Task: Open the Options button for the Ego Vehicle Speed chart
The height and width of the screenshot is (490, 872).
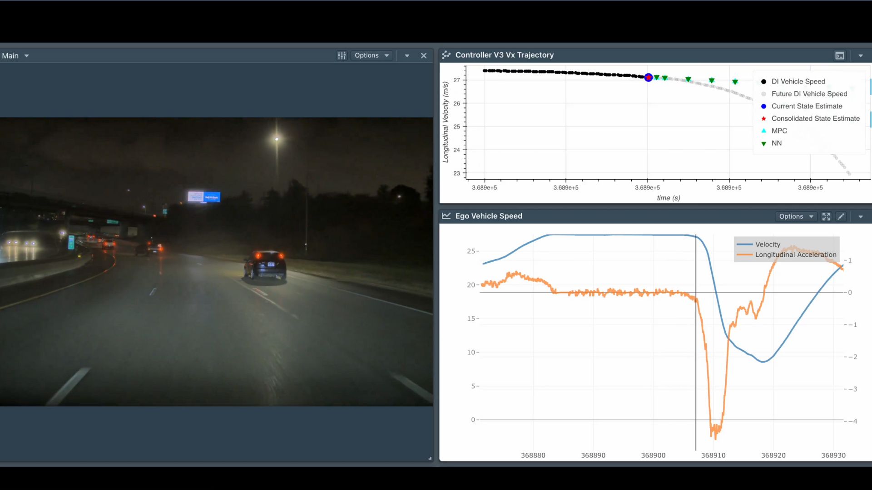Action: point(796,216)
